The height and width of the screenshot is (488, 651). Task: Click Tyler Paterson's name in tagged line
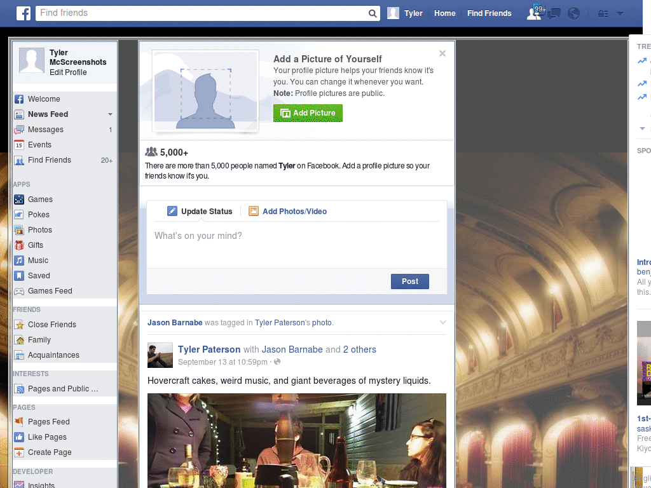click(x=280, y=322)
